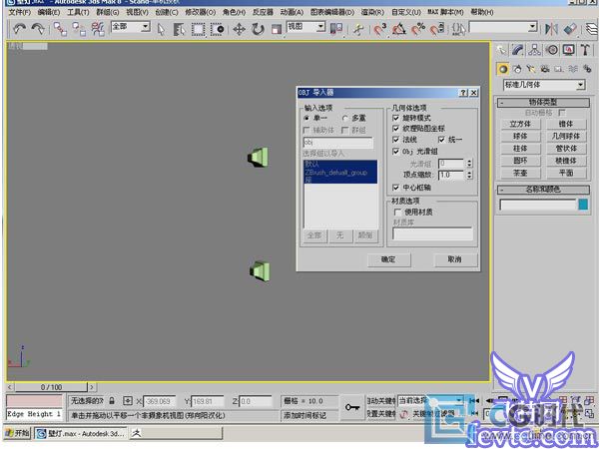The width and height of the screenshot is (599, 449).
Task: Toggle the 法线 checkbox
Action: (395, 140)
